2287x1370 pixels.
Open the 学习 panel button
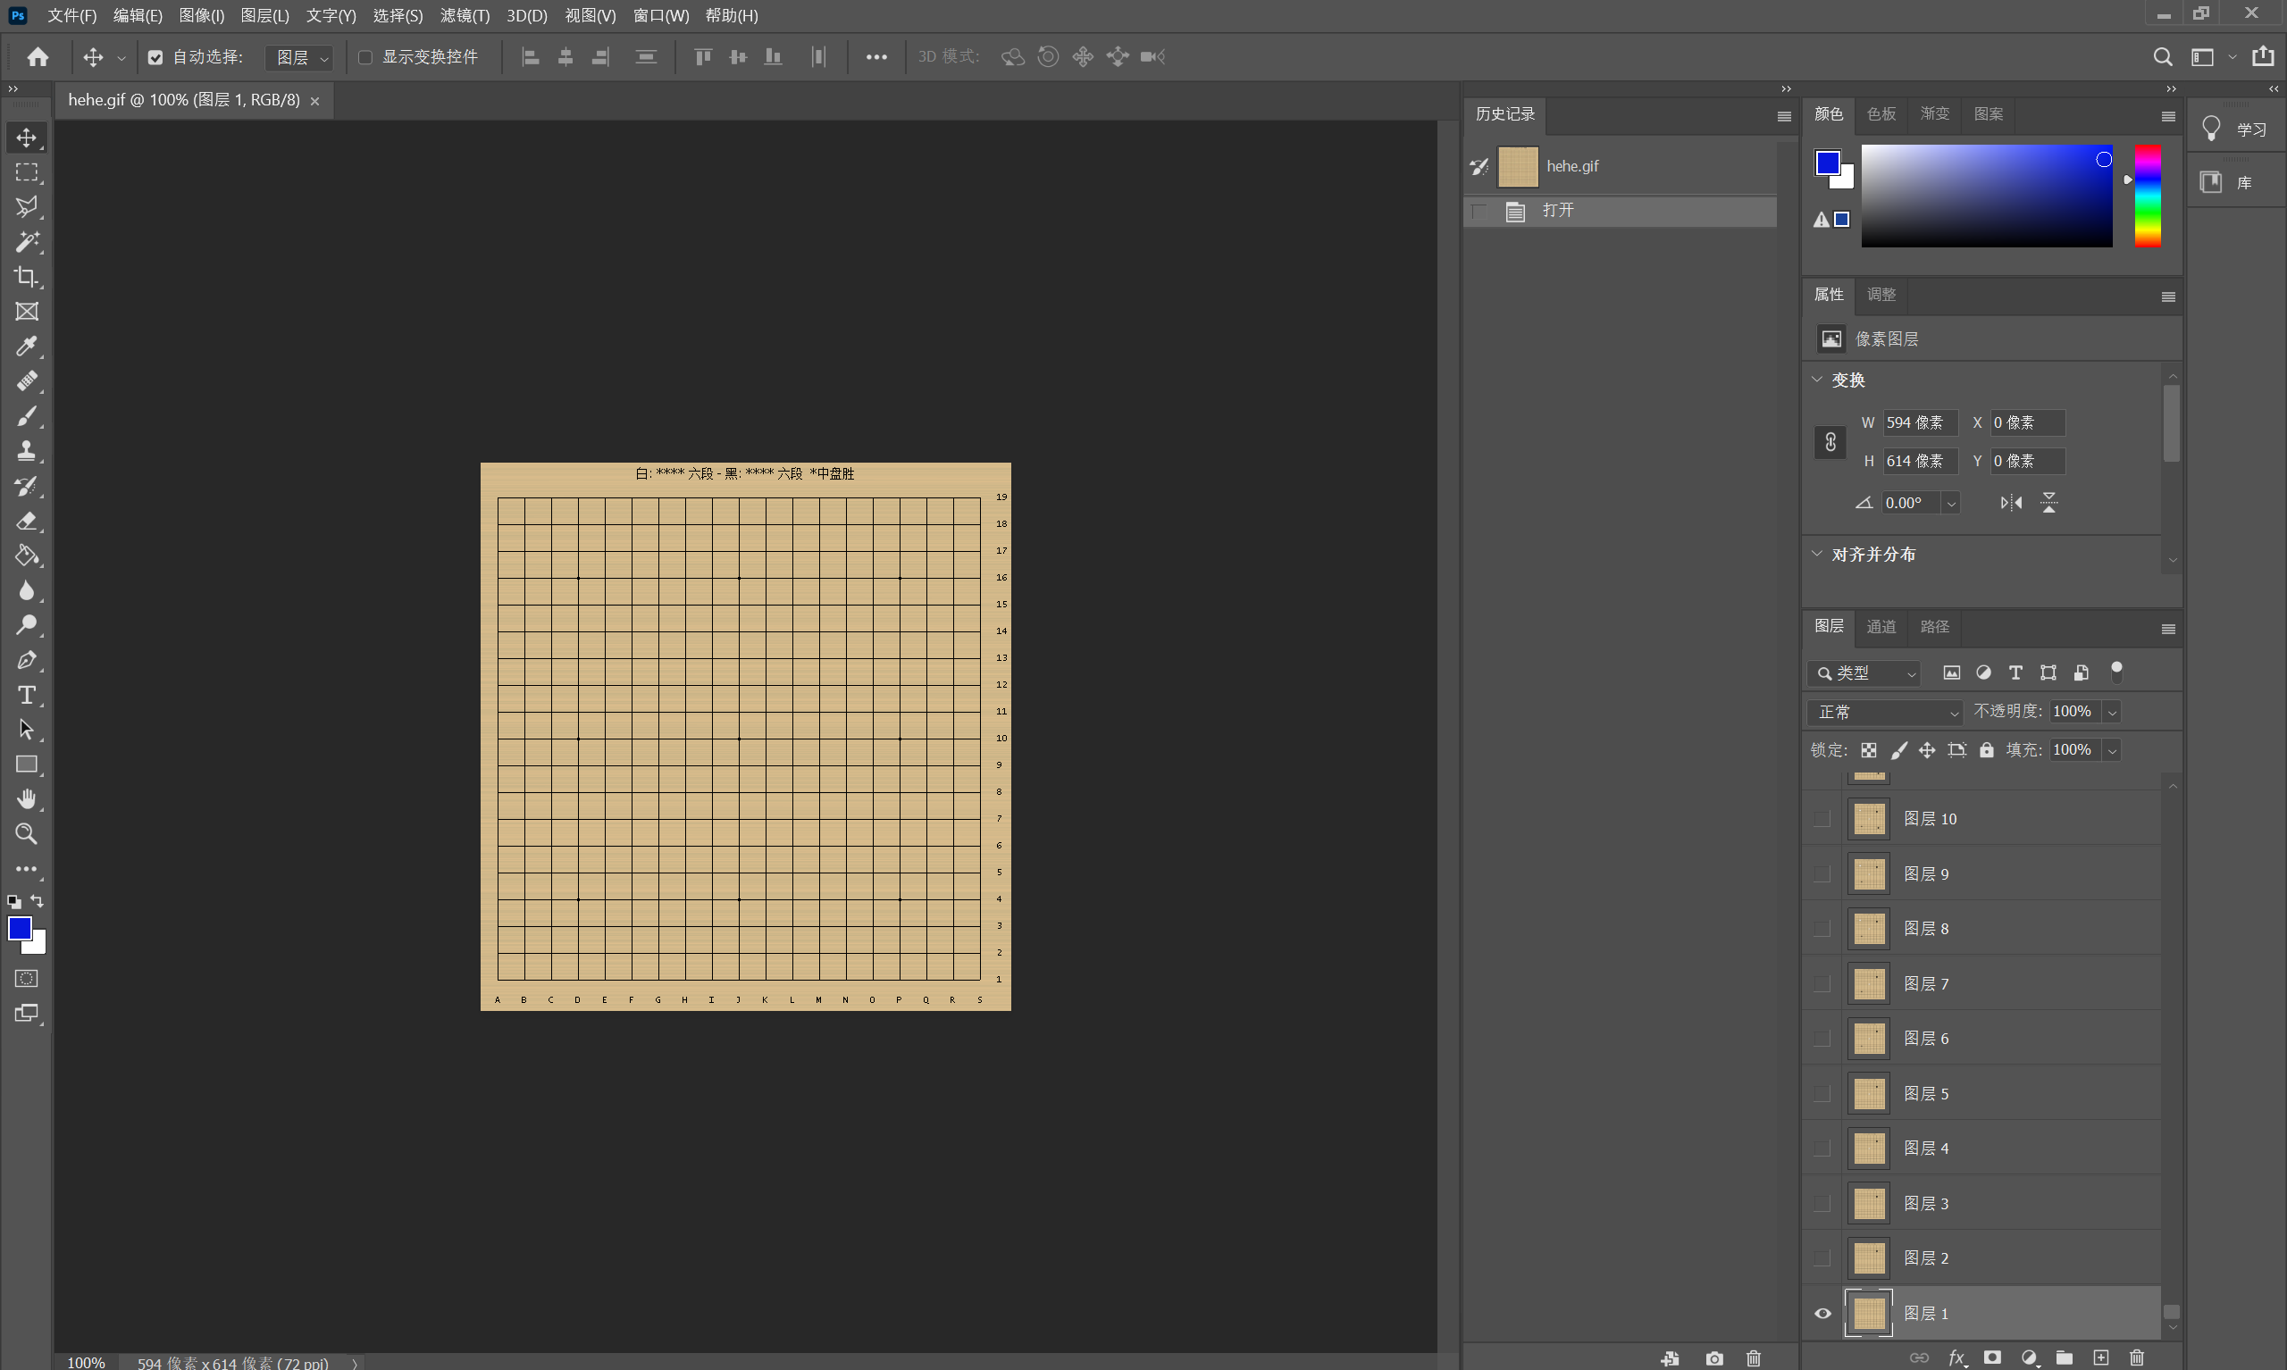[x=2234, y=129]
